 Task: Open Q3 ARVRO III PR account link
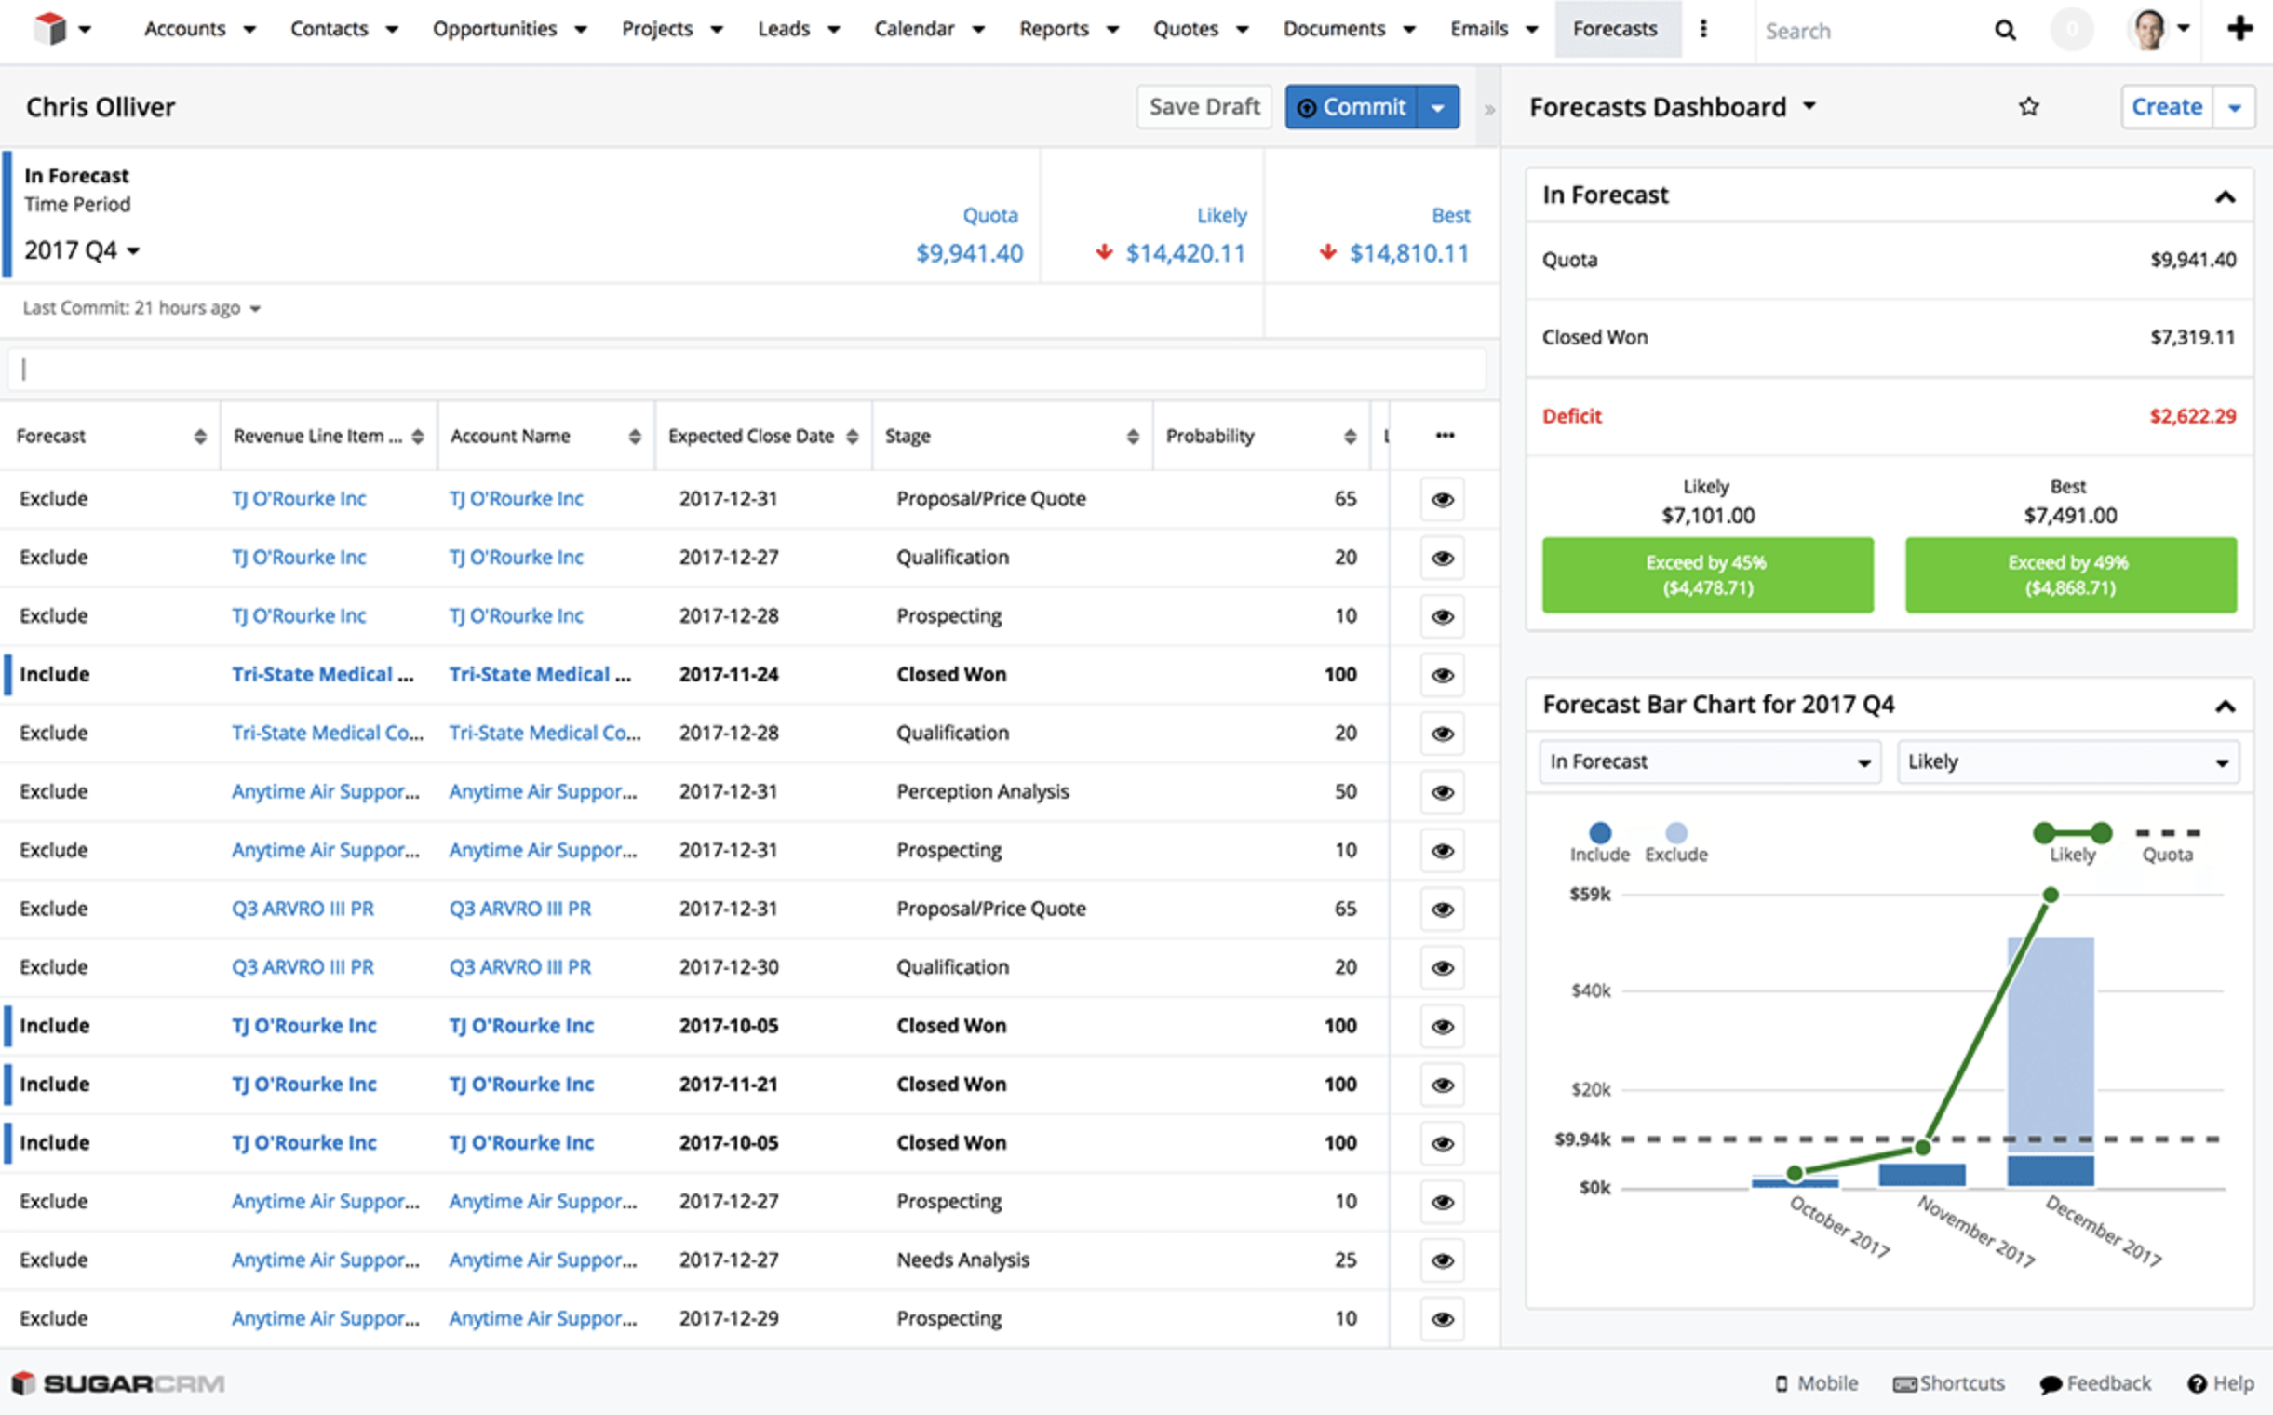[x=519, y=909]
